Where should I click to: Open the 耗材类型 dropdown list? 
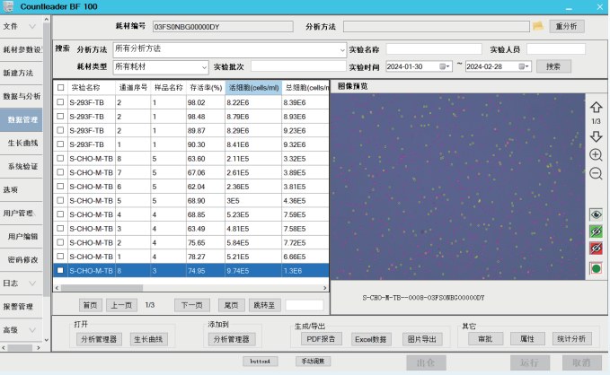coord(204,67)
